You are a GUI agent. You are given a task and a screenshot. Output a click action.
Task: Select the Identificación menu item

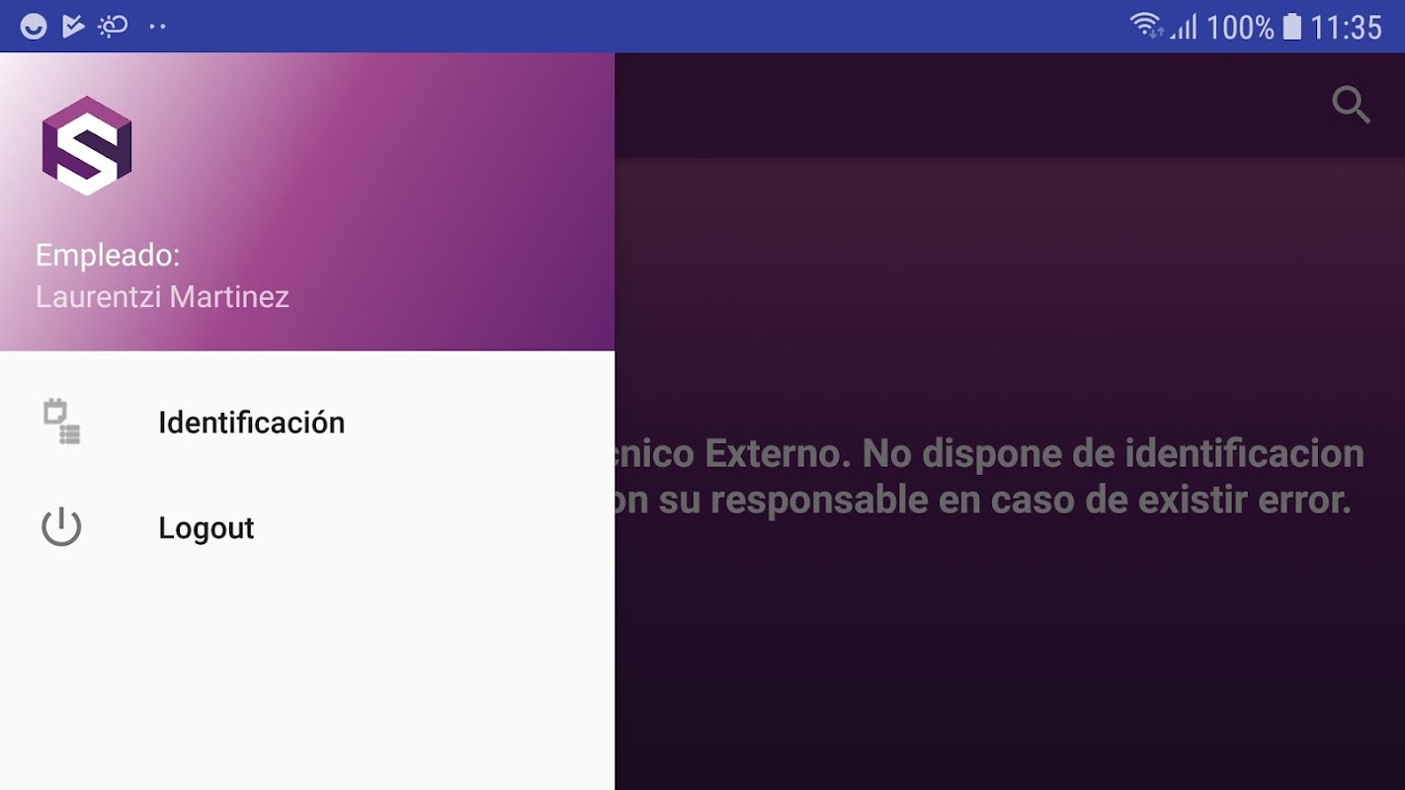(x=307, y=423)
